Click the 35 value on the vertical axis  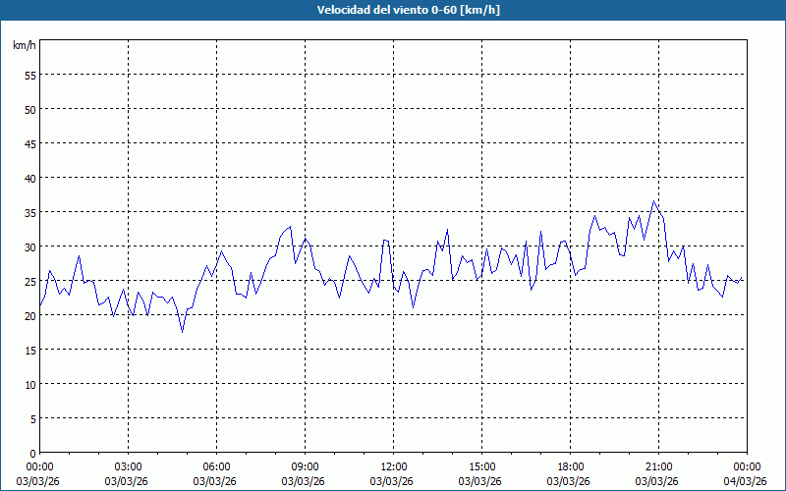click(29, 212)
